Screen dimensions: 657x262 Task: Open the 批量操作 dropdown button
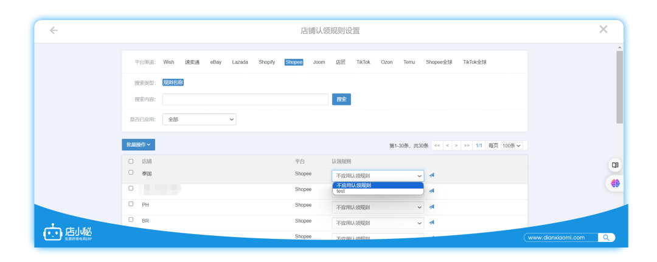[x=138, y=145]
